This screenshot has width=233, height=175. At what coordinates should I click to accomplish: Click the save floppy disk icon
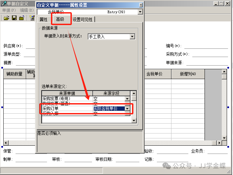(x=14, y=18)
